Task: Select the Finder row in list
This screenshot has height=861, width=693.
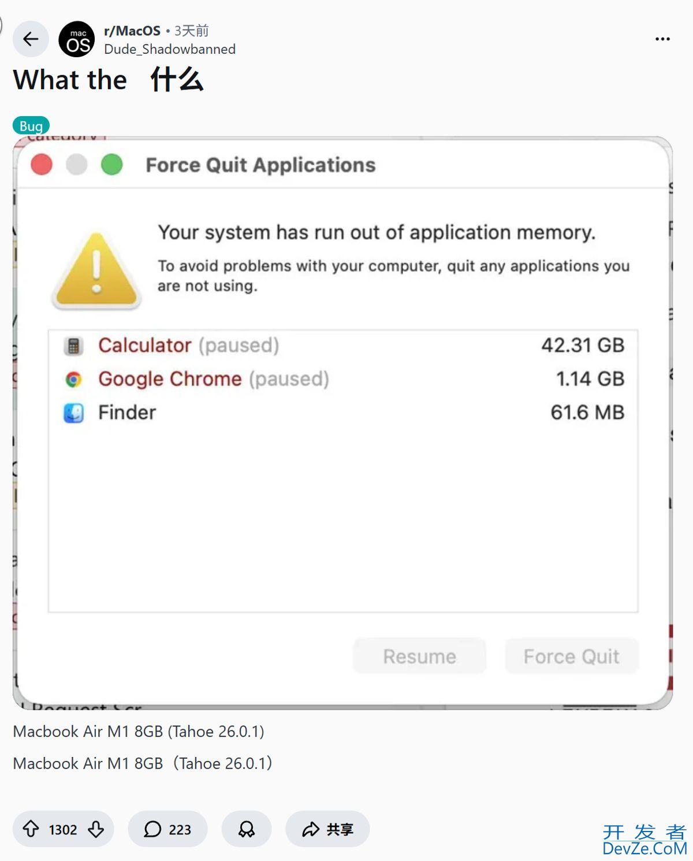Action: pyautogui.click(x=343, y=413)
